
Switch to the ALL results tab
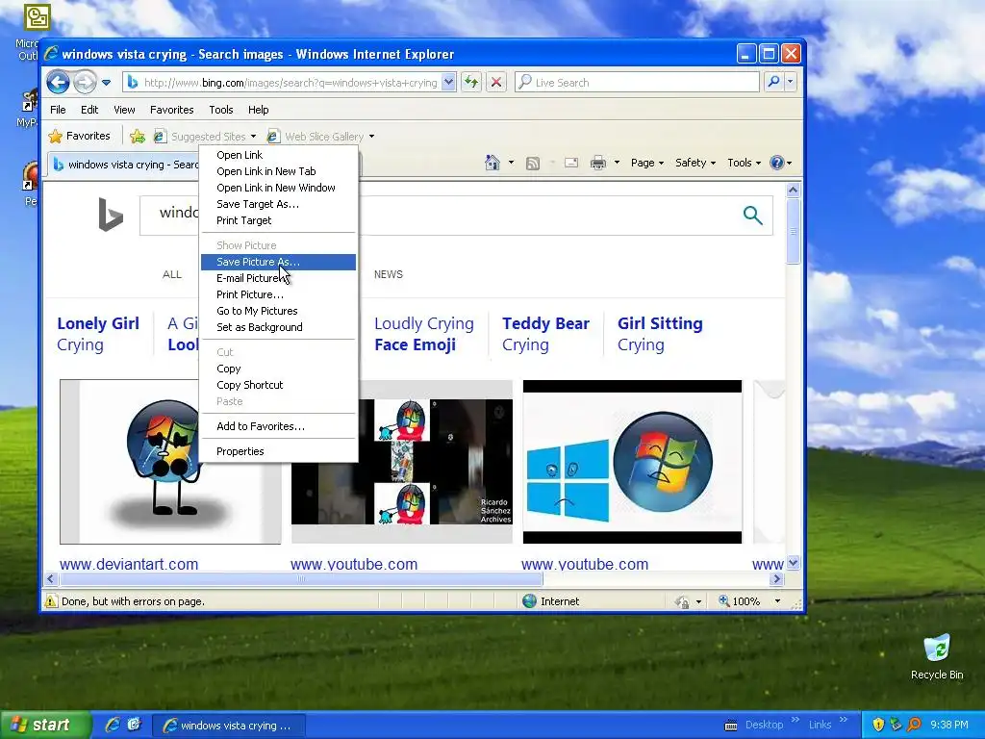[172, 274]
